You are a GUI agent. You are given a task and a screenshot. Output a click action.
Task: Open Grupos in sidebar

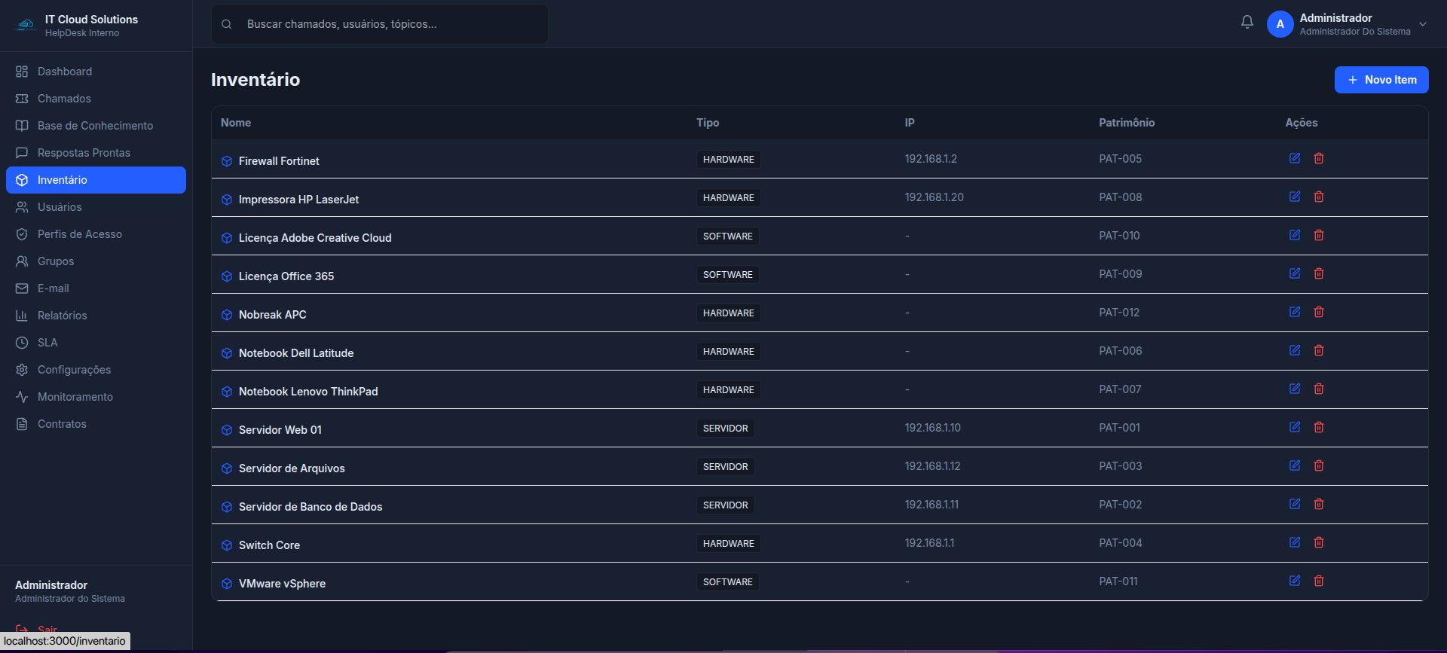point(96,261)
